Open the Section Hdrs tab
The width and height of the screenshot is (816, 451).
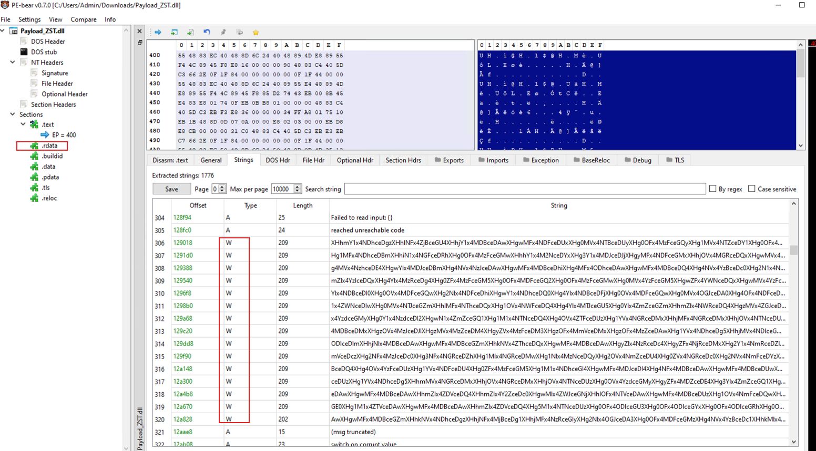pyautogui.click(x=403, y=160)
